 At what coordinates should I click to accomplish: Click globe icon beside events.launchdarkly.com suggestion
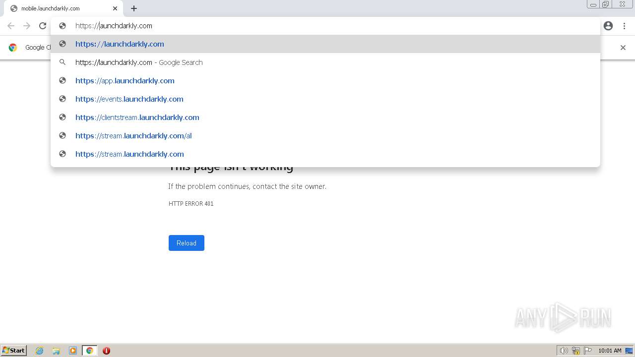pyautogui.click(x=63, y=99)
